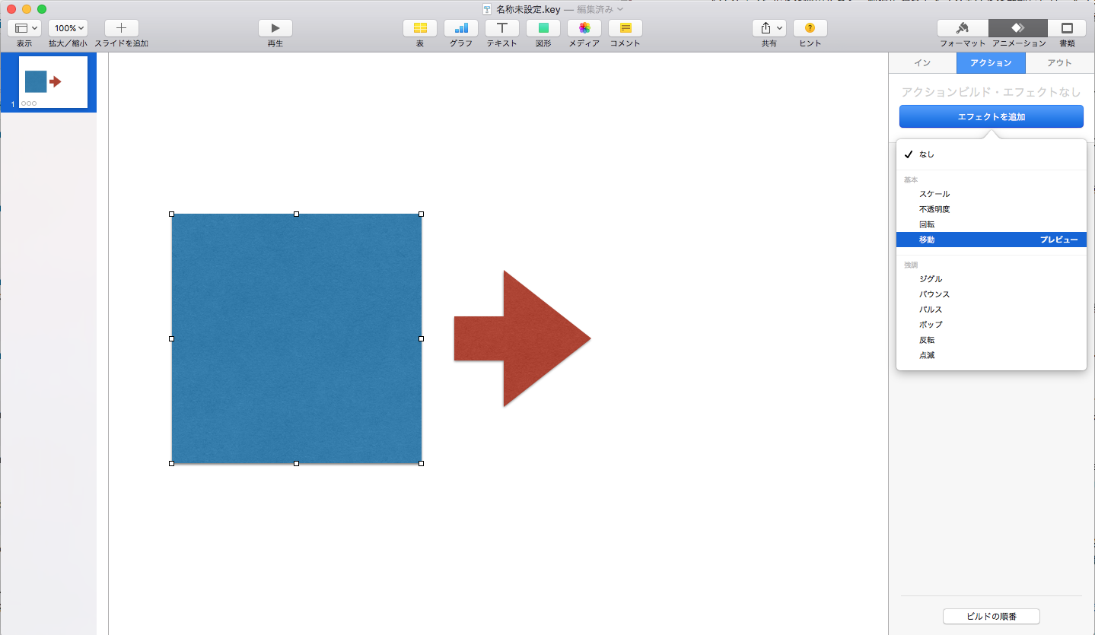
Task: Click the ビルドの順番 button
Action: [x=991, y=616]
